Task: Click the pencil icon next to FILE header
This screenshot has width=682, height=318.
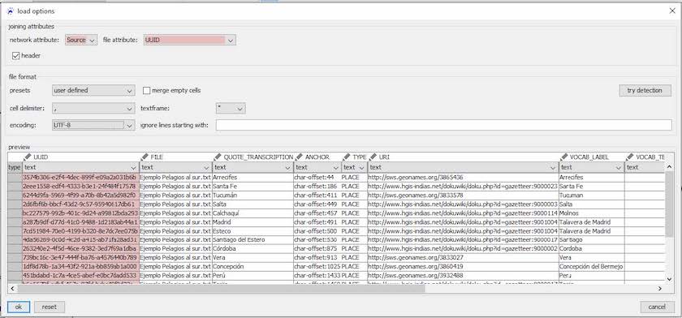Action: click(x=145, y=157)
